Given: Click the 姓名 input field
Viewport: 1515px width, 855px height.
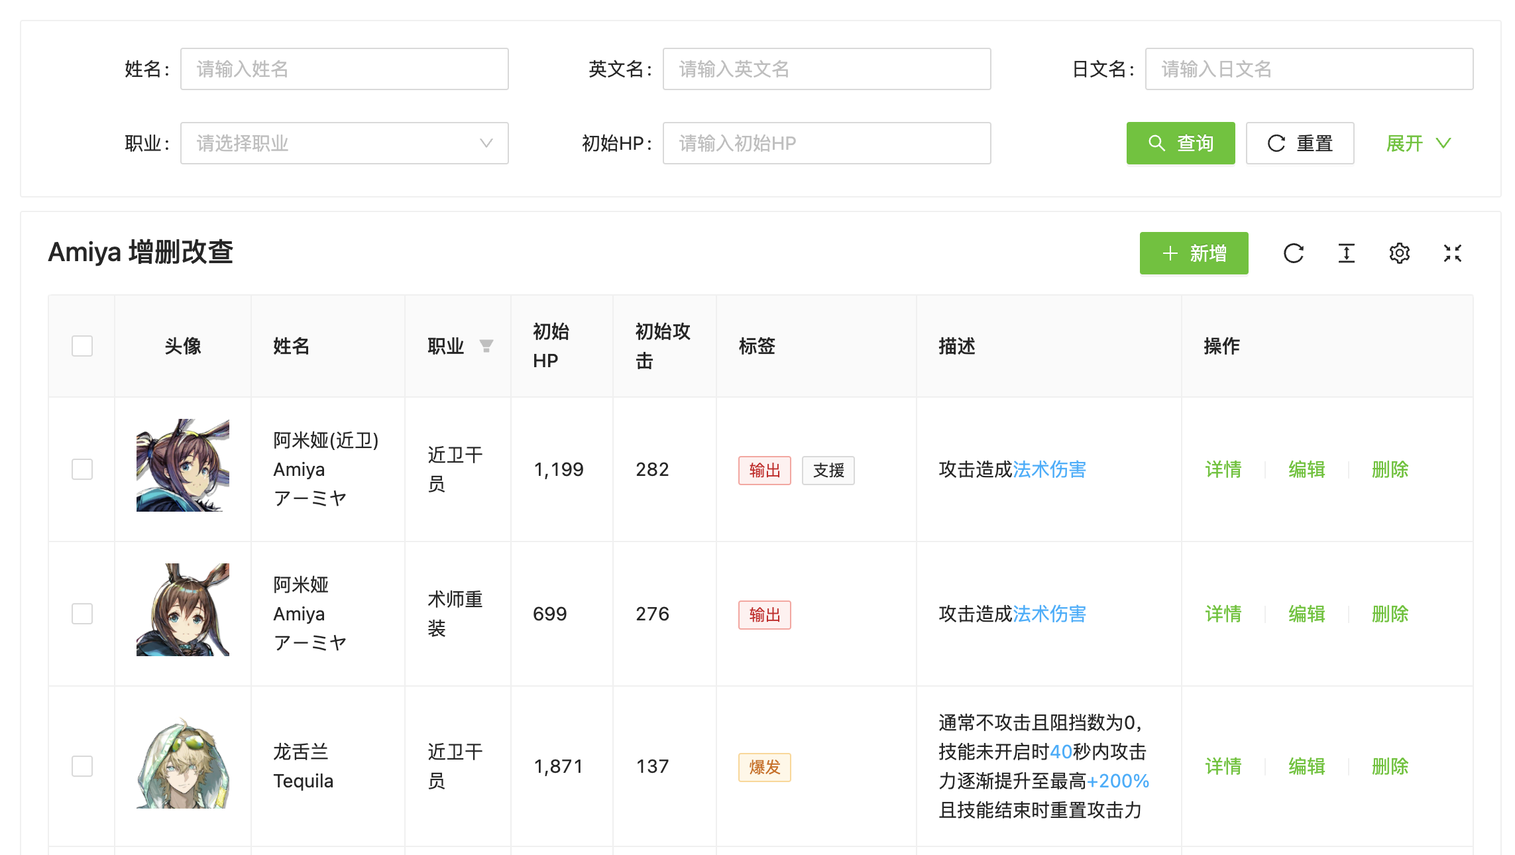Looking at the screenshot, I should (344, 69).
